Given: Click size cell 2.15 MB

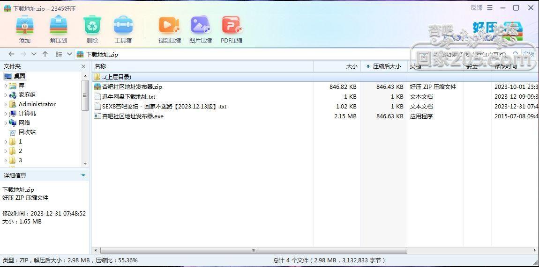Looking at the screenshot, I should tap(345, 116).
